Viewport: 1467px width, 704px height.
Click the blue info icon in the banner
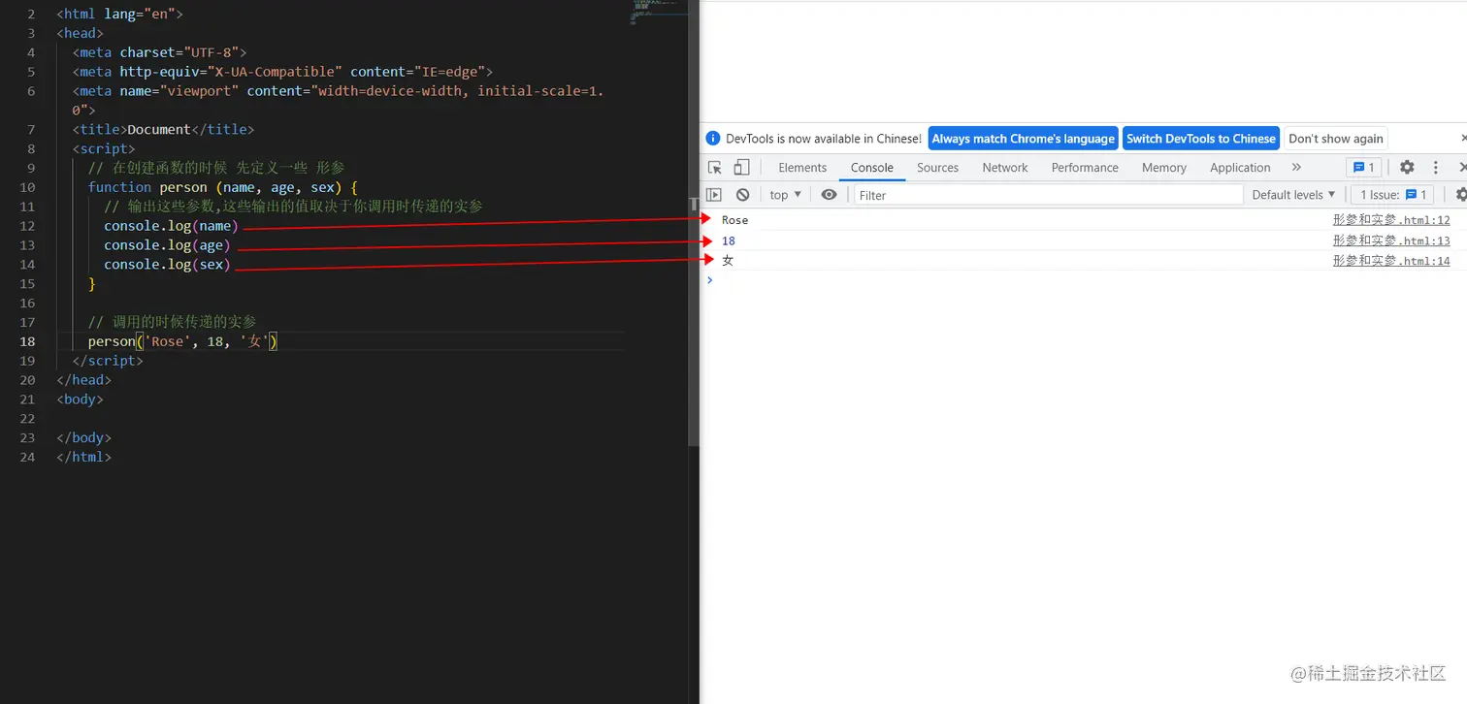pos(713,139)
